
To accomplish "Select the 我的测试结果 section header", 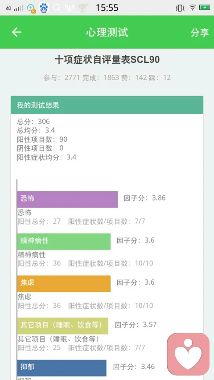I will (x=107, y=105).
